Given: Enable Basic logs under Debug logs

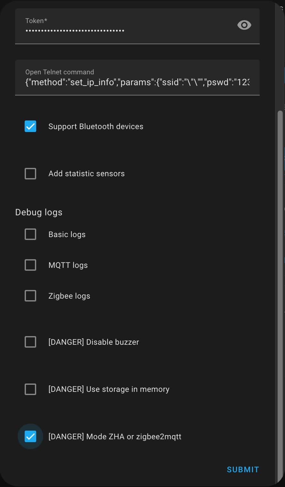Looking at the screenshot, I should [x=30, y=234].
